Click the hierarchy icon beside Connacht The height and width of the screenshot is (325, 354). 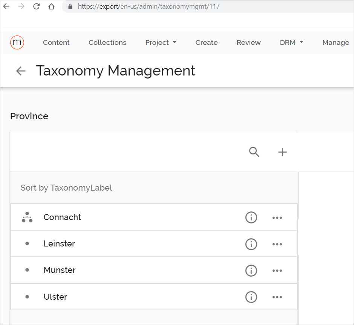click(27, 217)
